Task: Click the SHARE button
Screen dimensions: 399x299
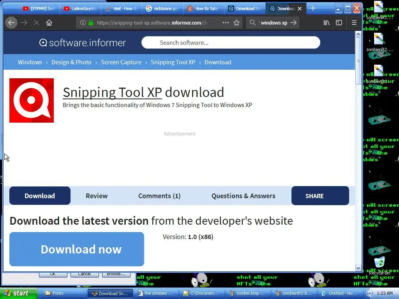Action: [x=320, y=196]
